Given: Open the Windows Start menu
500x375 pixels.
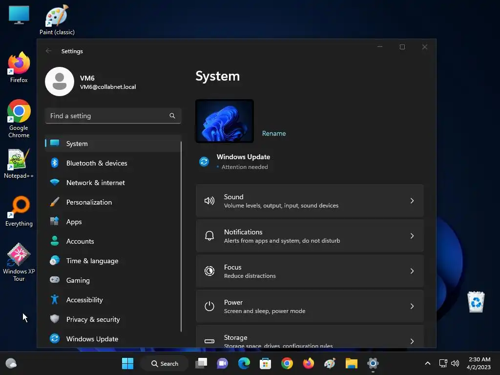Looking at the screenshot, I should click(x=127, y=363).
